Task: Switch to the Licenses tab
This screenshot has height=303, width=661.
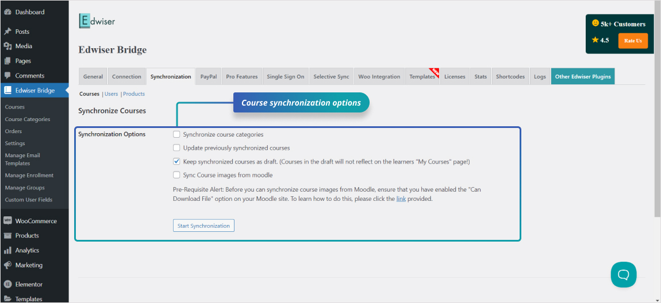Action: (455, 76)
